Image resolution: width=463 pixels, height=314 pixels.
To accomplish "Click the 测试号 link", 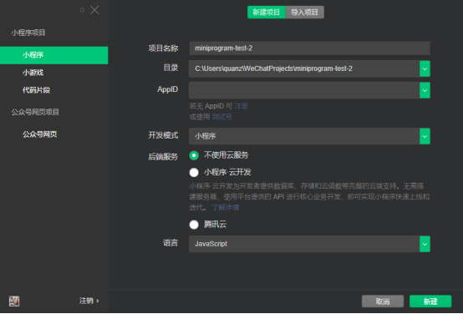I will 222,117.
